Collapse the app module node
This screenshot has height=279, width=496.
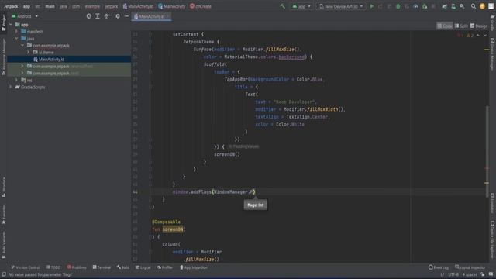point(11,25)
